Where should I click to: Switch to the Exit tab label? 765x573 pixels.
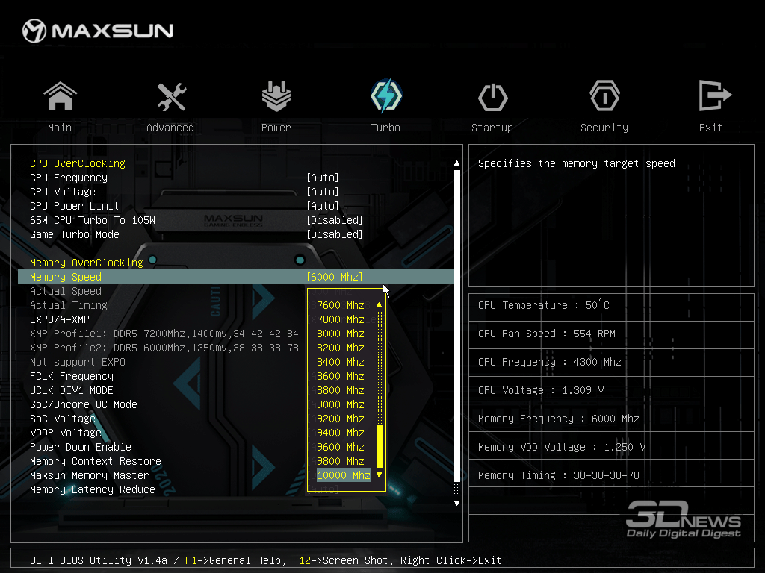710,128
